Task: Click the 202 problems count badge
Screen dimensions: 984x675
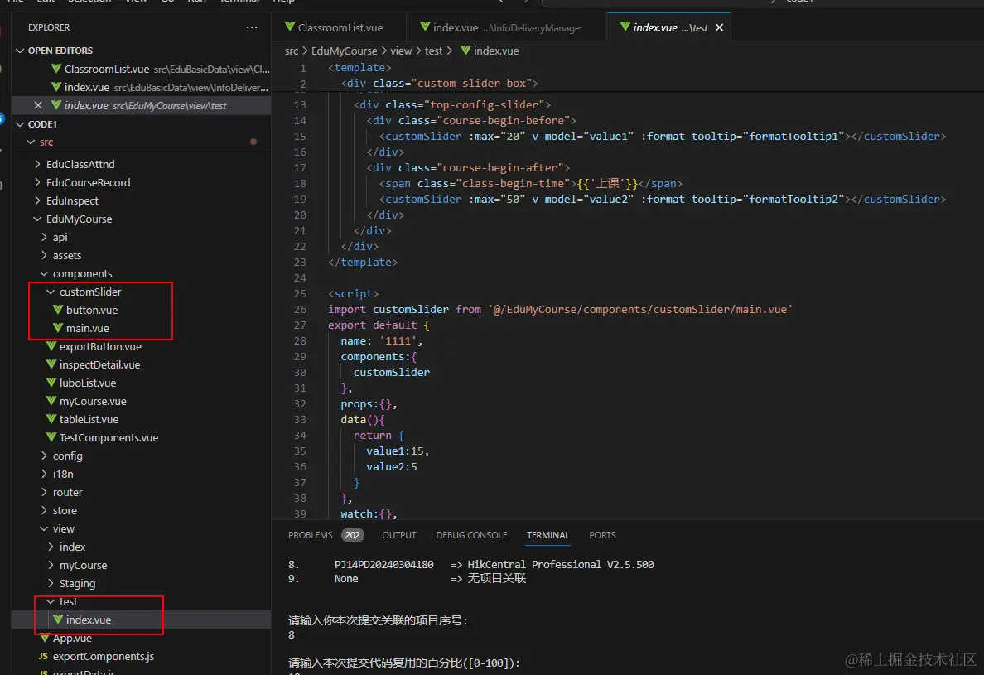Action: point(353,535)
